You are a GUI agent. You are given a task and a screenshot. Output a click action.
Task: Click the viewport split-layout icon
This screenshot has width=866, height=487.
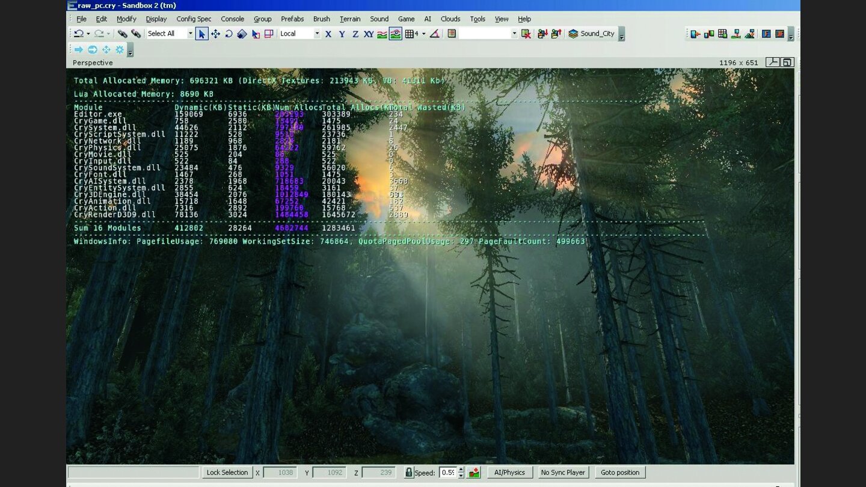pyautogui.click(x=773, y=62)
